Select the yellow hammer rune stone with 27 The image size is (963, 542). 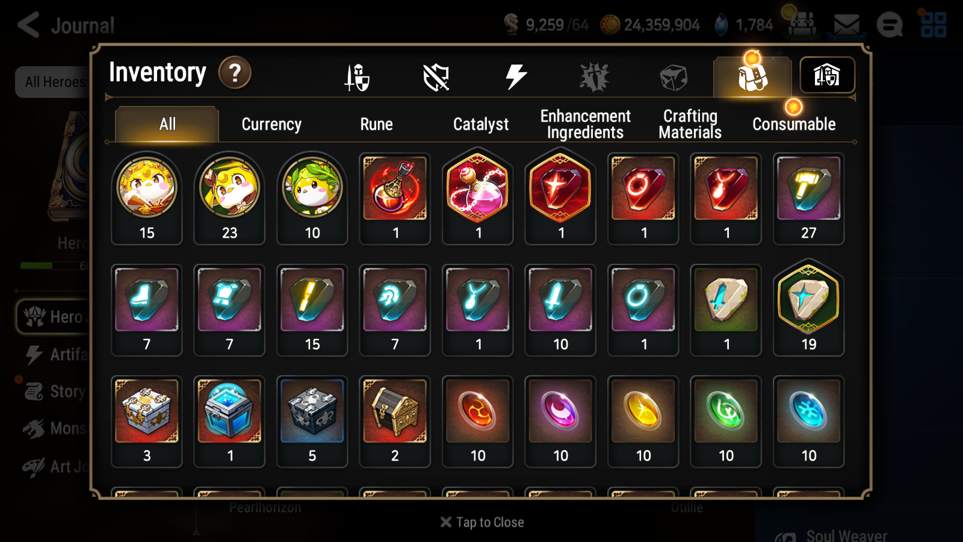[x=808, y=199]
